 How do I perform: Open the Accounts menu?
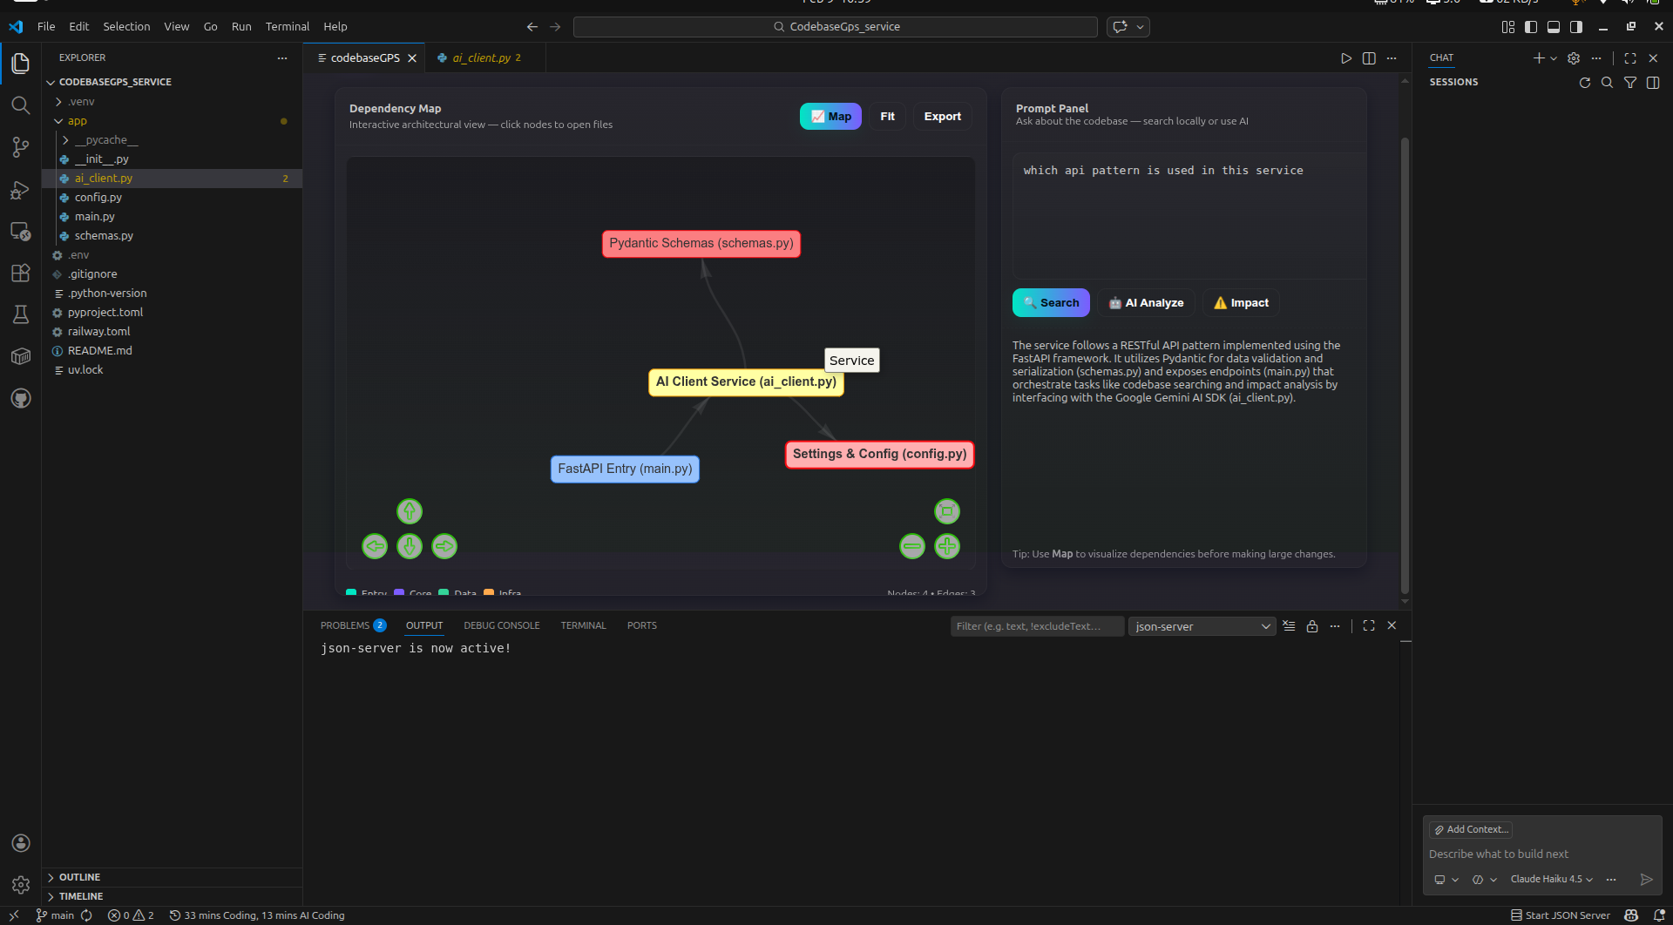(21, 843)
